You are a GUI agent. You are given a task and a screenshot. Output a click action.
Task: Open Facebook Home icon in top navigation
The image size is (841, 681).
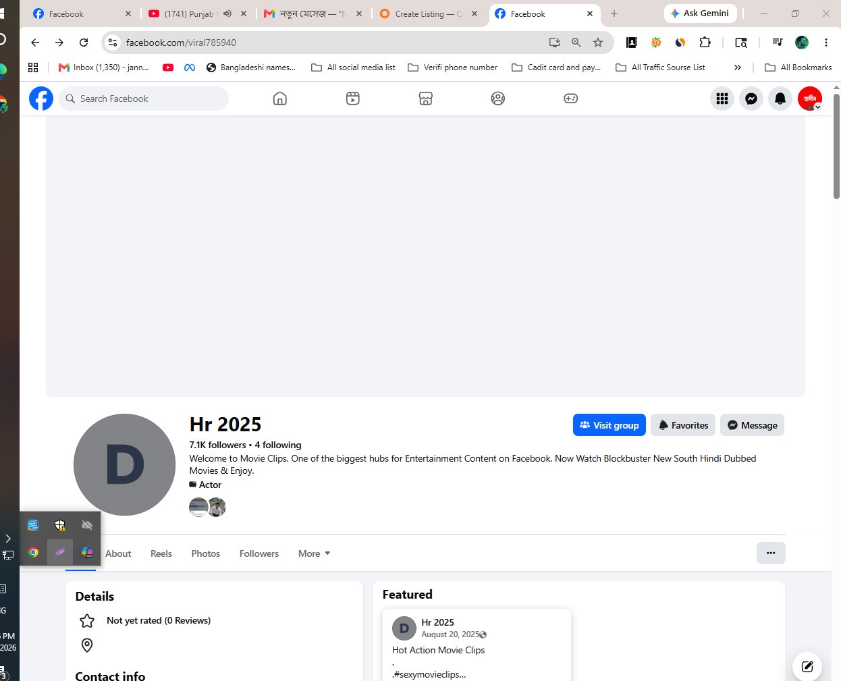(x=279, y=99)
